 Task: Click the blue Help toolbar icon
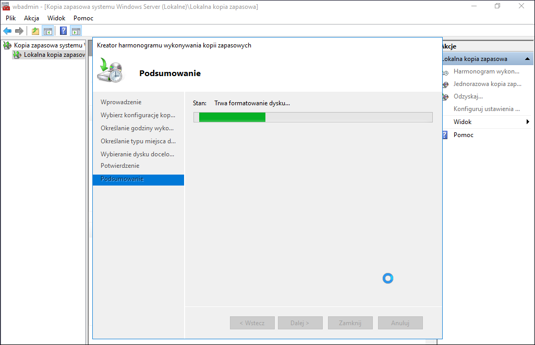pos(64,31)
